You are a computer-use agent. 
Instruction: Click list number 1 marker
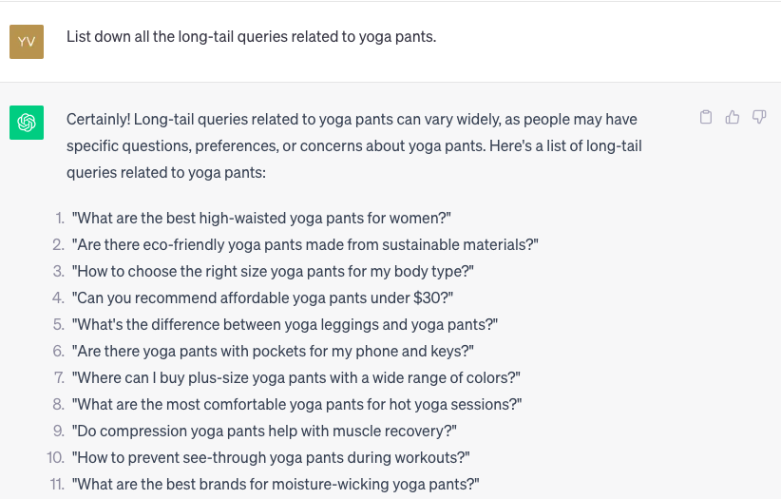point(60,219)
